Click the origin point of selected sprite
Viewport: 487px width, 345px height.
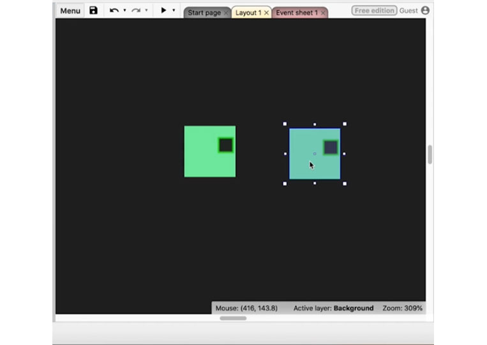point(315,154)
